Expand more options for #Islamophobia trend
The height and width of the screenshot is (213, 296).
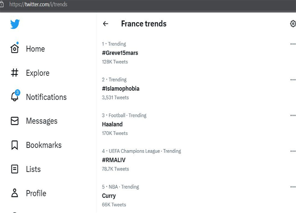click(293, 80)
